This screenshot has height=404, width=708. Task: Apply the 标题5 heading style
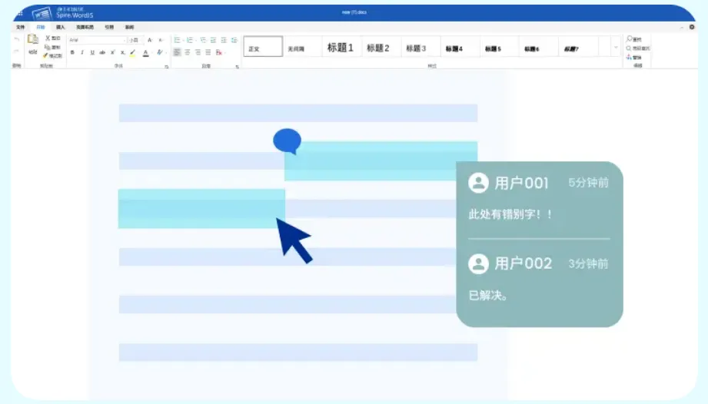click(499, 46)
